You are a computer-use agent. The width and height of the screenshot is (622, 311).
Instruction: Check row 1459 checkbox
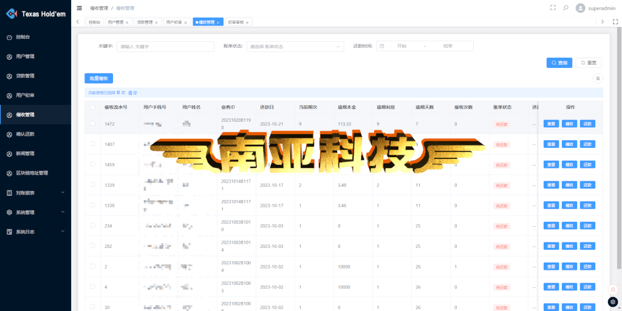92,164
